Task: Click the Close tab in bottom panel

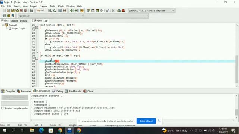Action: pos(88,91)
